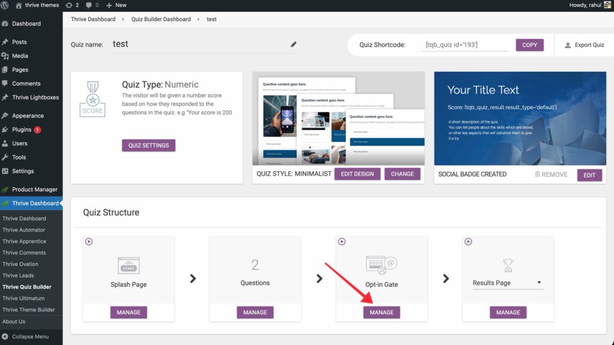Click the pencil icon to edit quiz name
614x345 pixels.
coord(293,44)
